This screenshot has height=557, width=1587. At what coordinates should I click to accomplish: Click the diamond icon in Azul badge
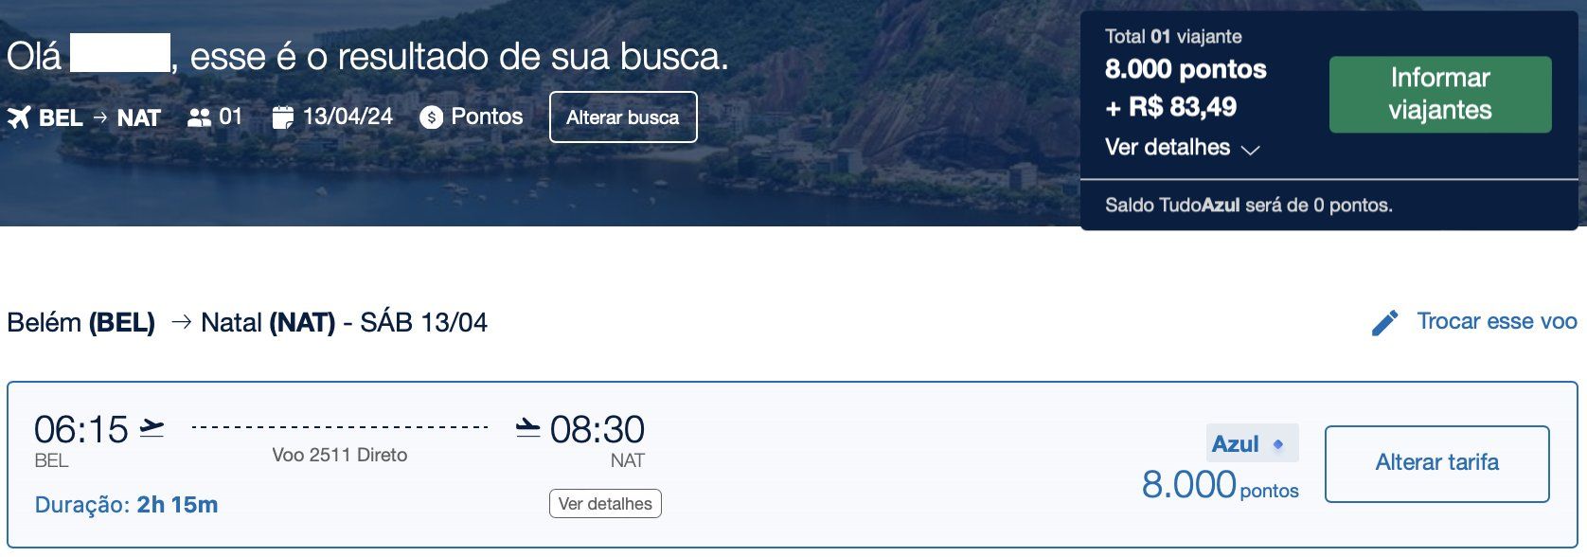click(1278, 444)
